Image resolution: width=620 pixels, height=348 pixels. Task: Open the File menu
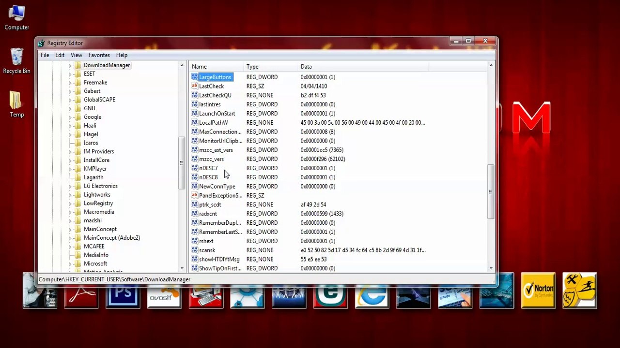[x=45, y=55]
